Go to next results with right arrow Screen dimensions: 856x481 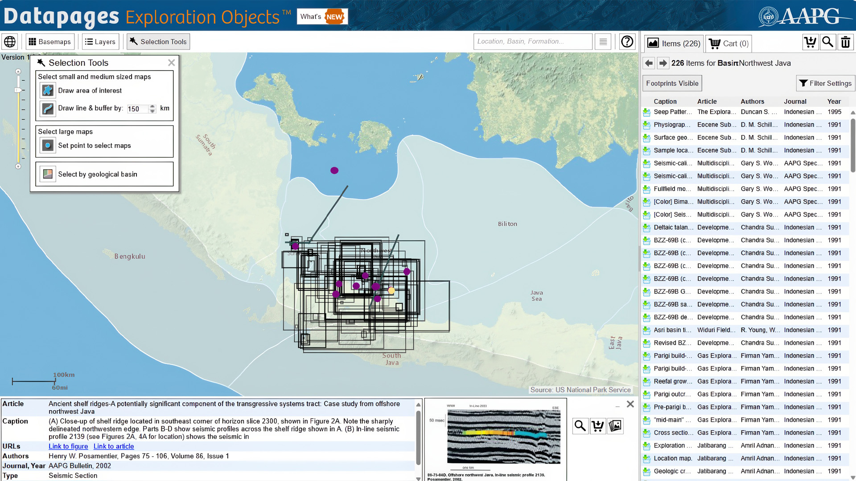(x=663, y=63)
